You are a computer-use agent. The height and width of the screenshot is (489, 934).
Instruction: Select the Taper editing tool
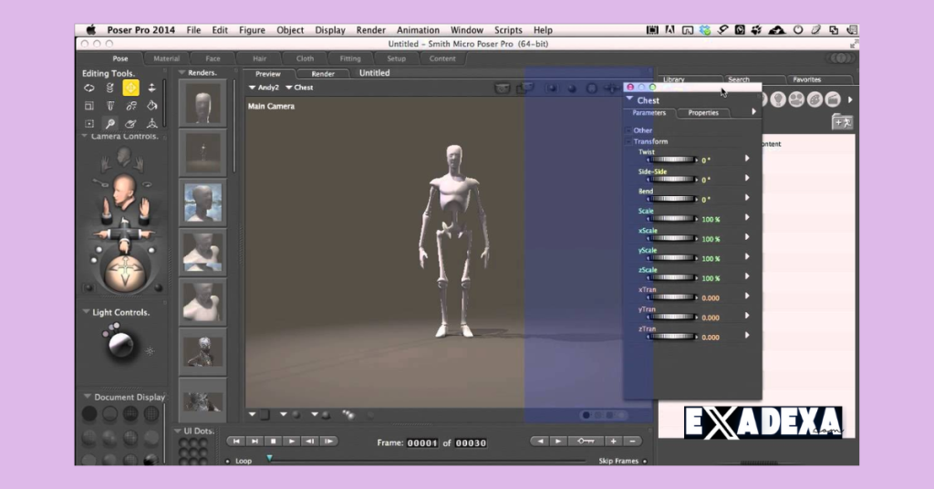pos(110,106)
